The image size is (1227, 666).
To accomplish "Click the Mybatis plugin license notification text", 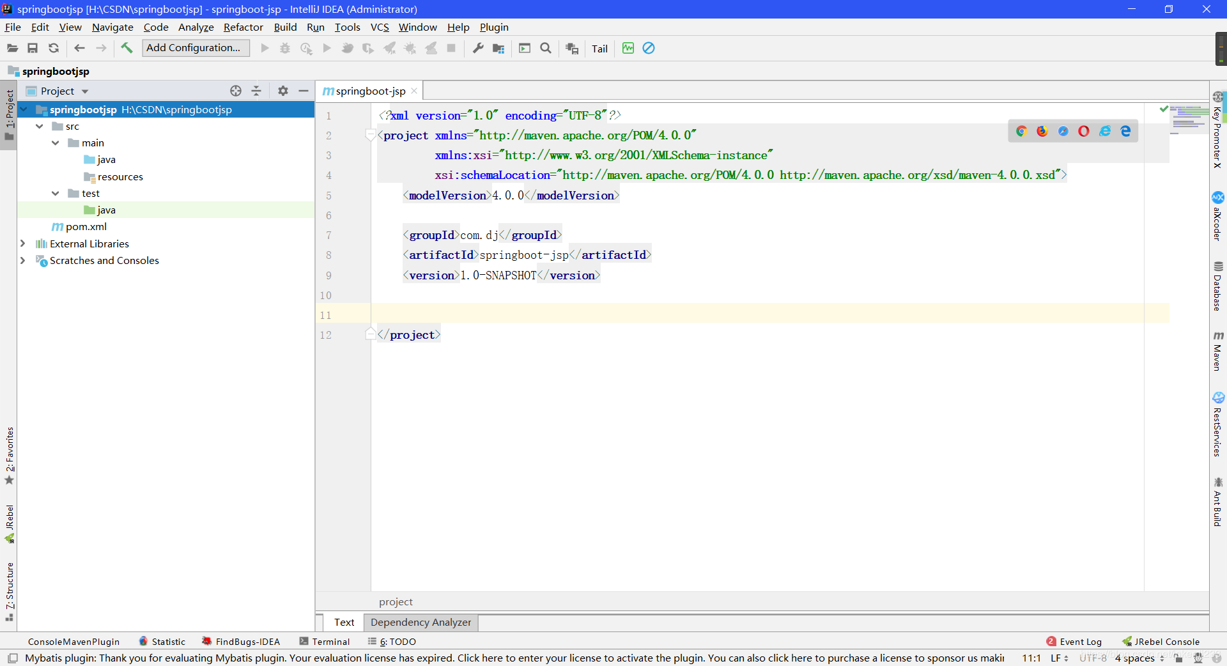I will tap(514, 658).
